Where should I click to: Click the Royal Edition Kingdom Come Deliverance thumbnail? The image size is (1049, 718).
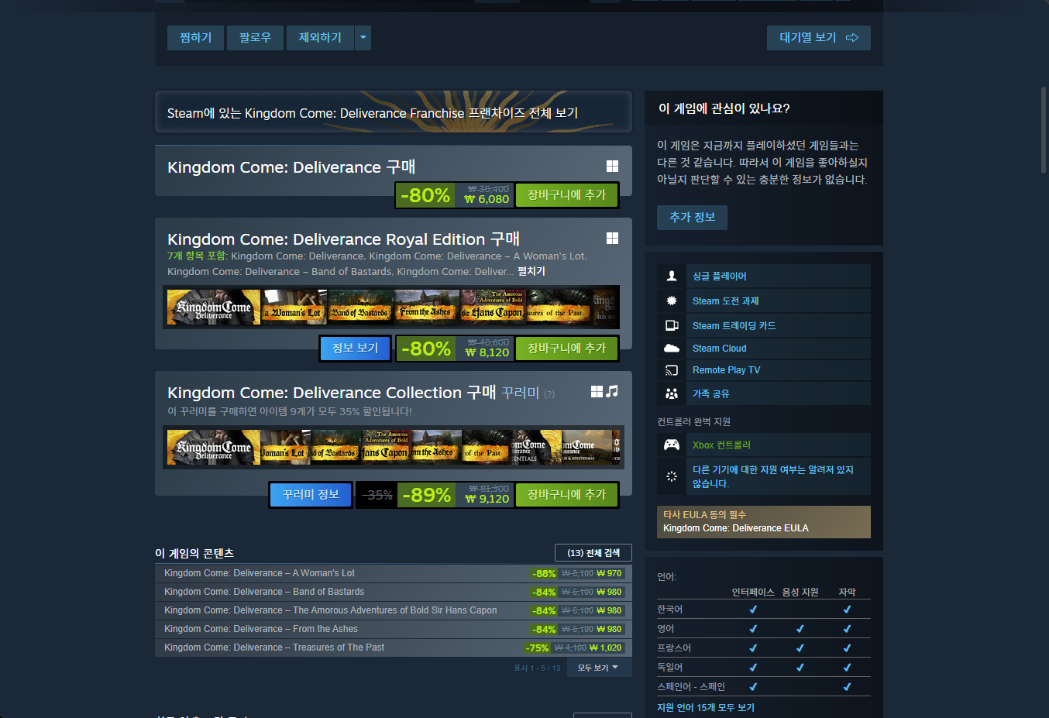pos(214,307)
